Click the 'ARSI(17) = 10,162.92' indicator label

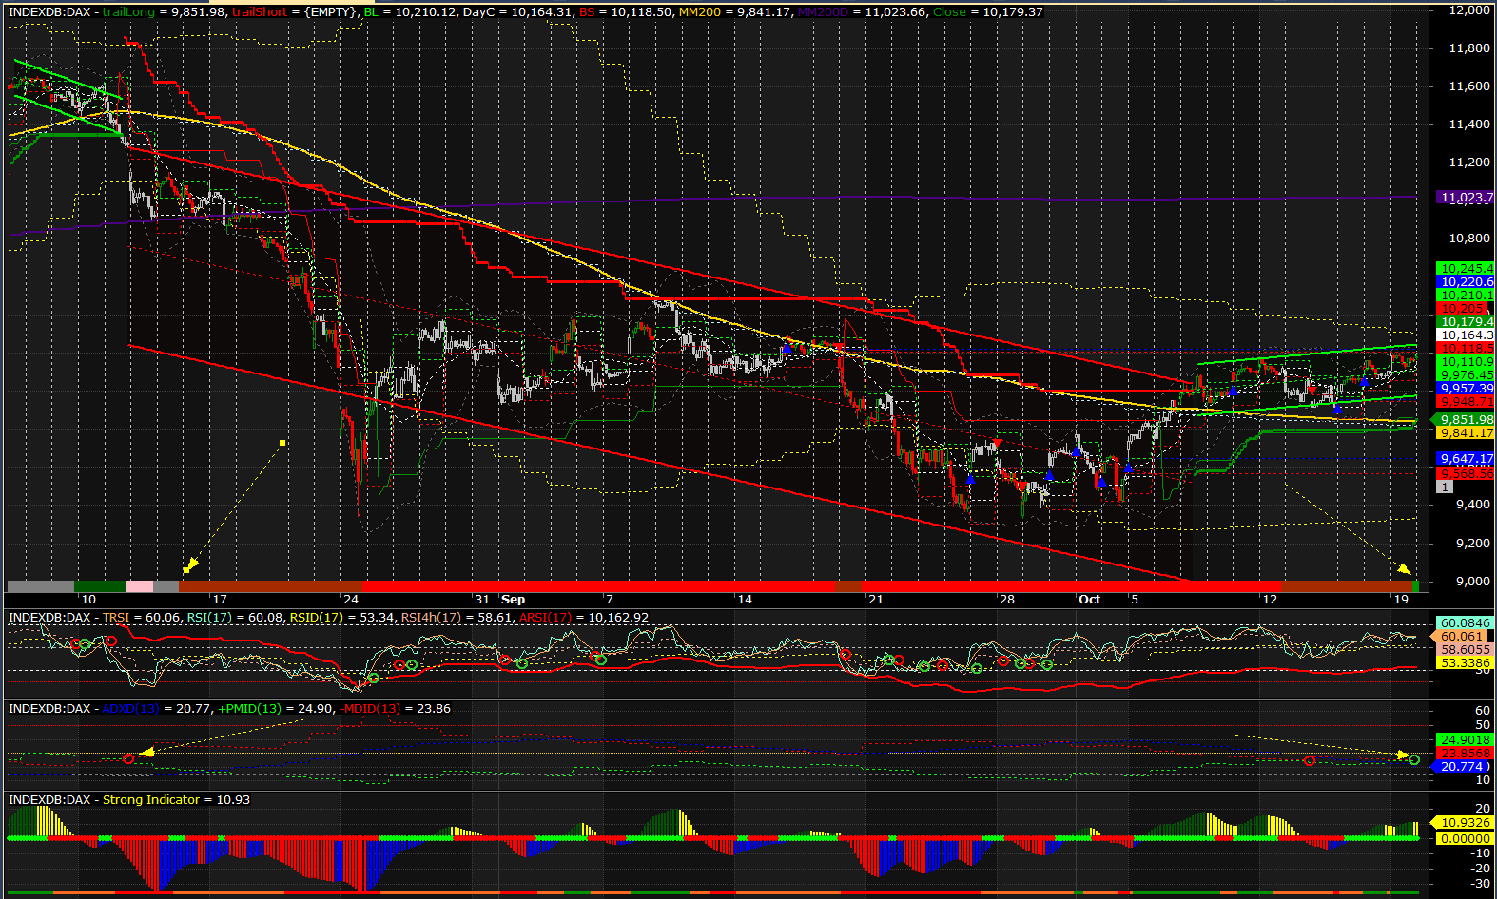584,618
